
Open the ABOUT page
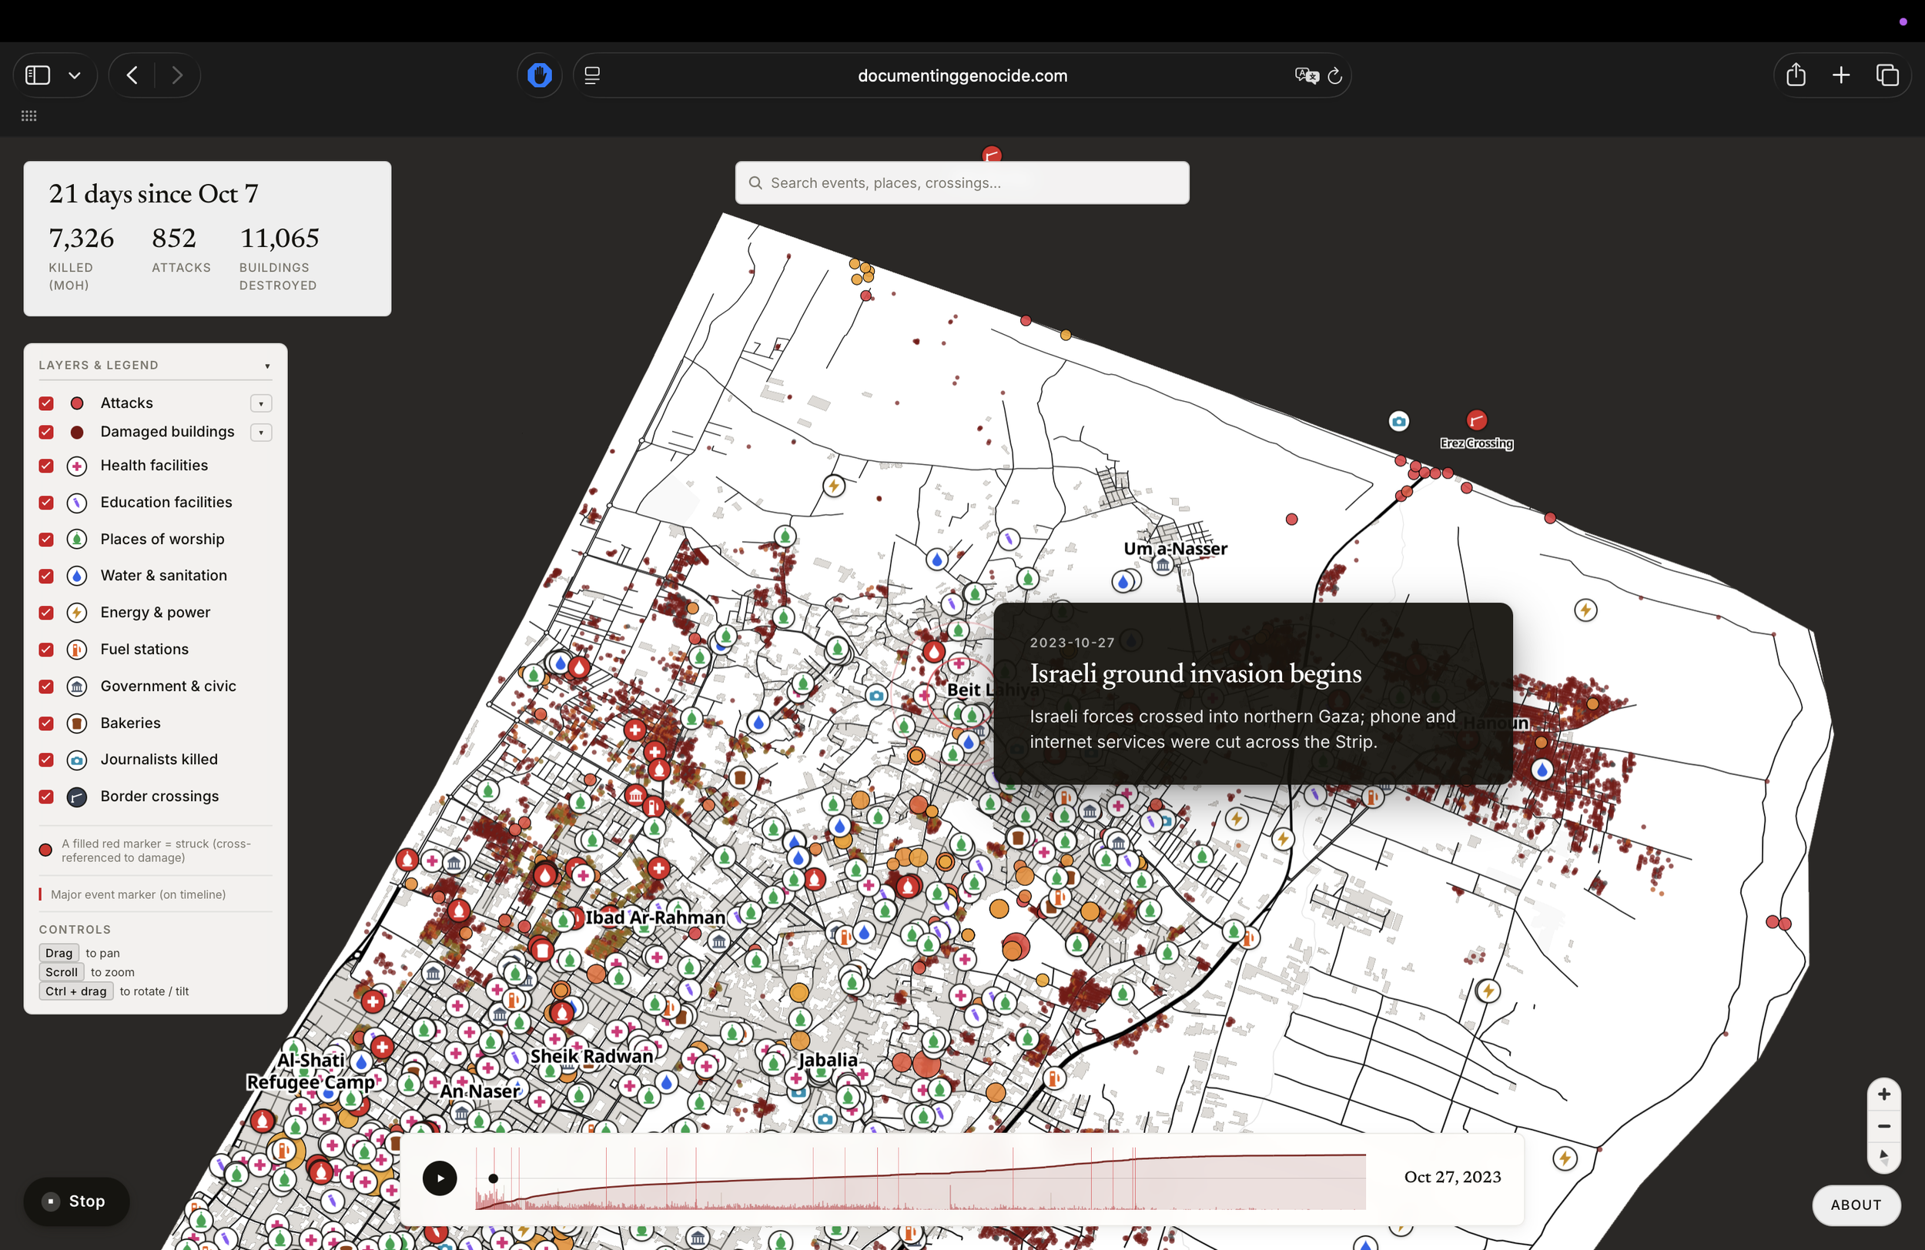pos(1856,1205)
